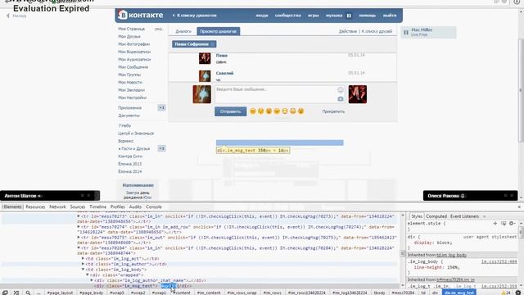The image size is (524, 295).
Task: Close the Антон Шатов chat box
Action: 88,196
